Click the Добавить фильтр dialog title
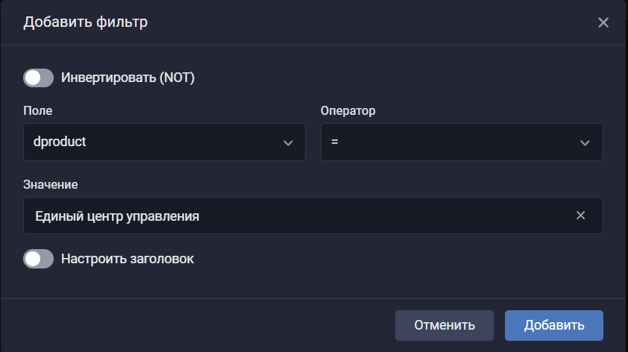628x352 pixels. click(85, 22)
